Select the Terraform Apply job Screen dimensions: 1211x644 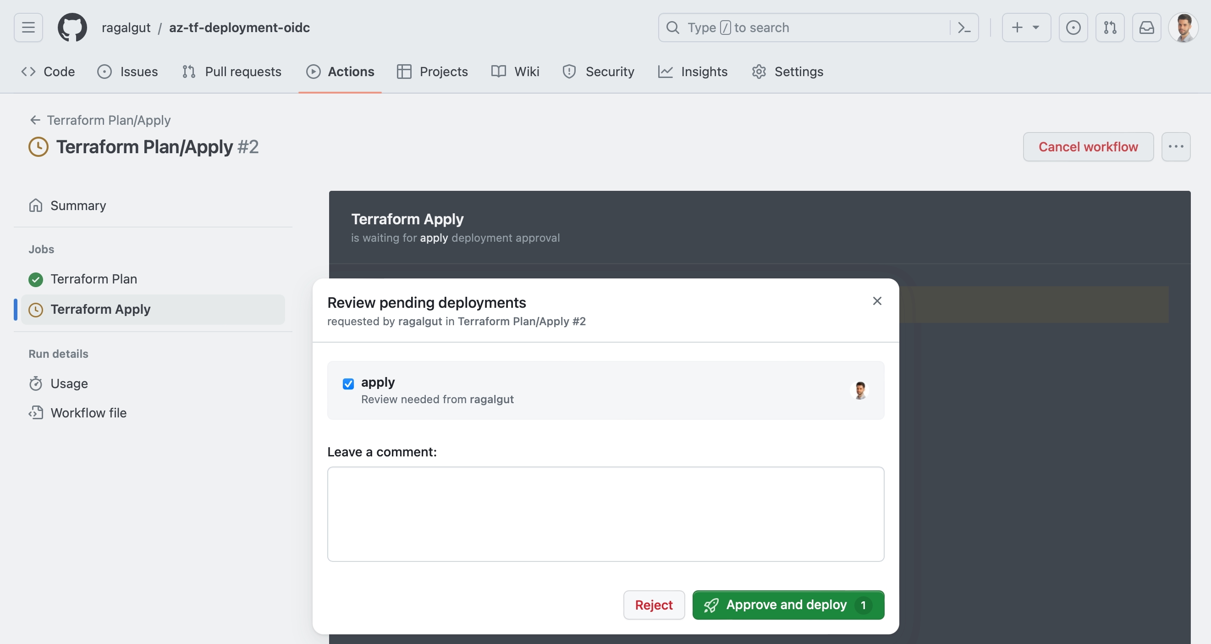point(153,309)
